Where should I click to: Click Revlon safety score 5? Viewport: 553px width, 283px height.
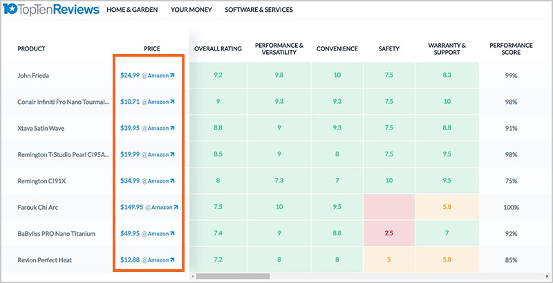(389, 260)
